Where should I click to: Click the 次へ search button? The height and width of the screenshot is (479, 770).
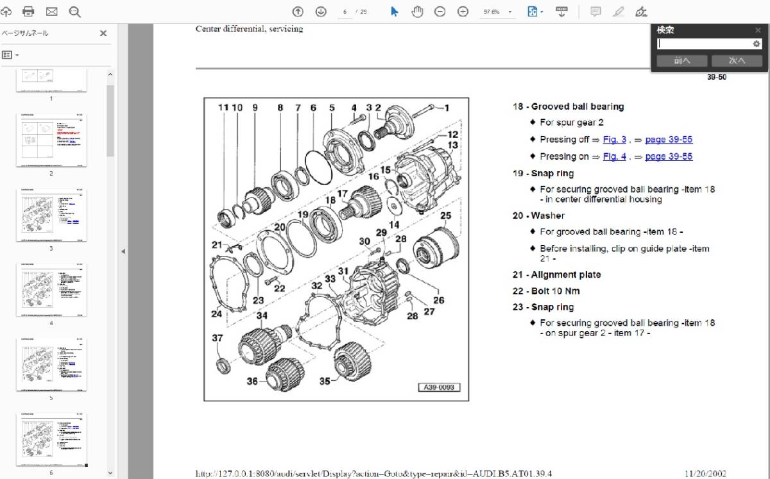(x=737, y=61)
